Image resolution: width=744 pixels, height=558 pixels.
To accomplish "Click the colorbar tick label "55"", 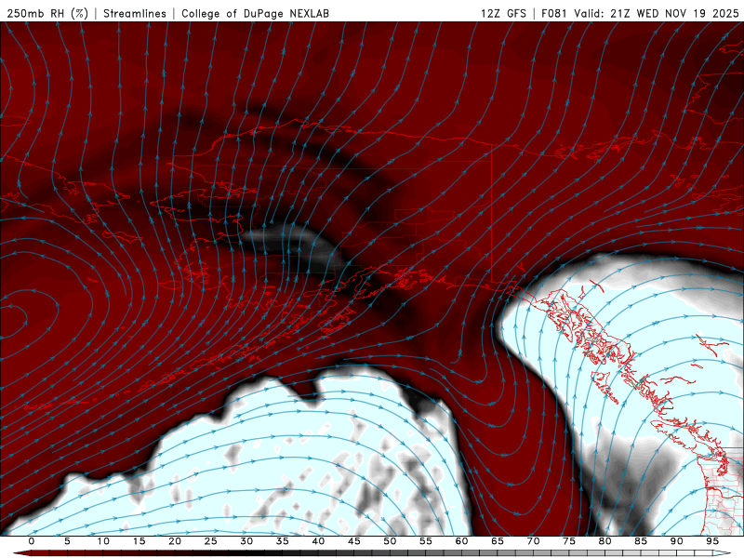I will pyautogui.click(x=426, y=541).
